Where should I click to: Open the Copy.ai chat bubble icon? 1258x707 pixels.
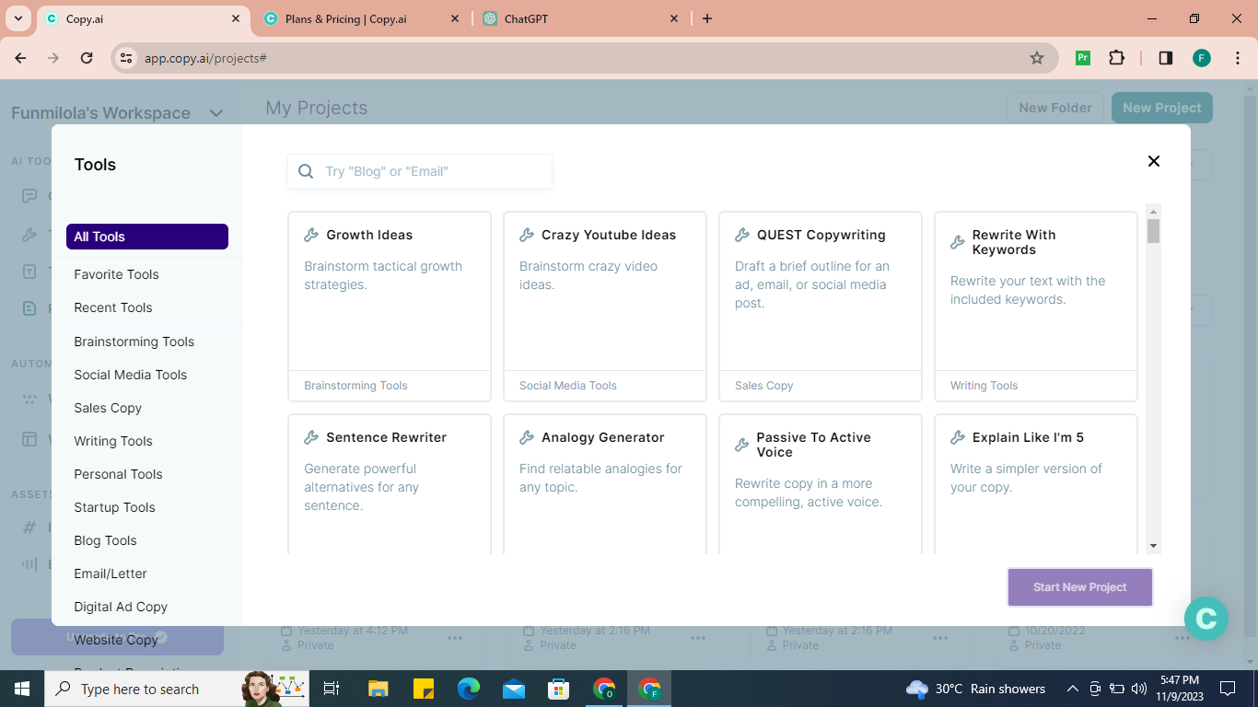1206,618
